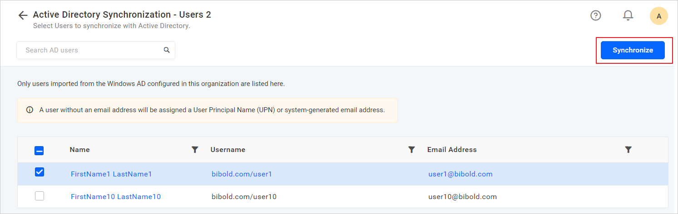Click the back arrow icon
This screenshot has height=214, width=678.
tap(23, 16)
